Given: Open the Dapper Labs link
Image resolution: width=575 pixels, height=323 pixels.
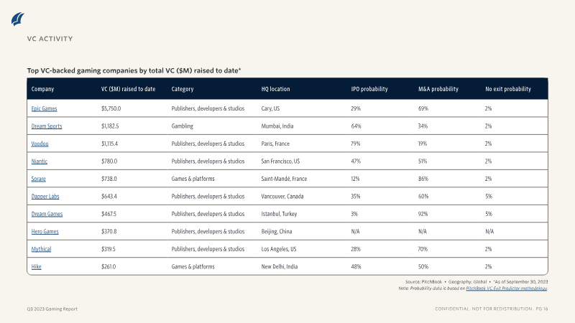Looking at the screenshot, I should [45, 196].
